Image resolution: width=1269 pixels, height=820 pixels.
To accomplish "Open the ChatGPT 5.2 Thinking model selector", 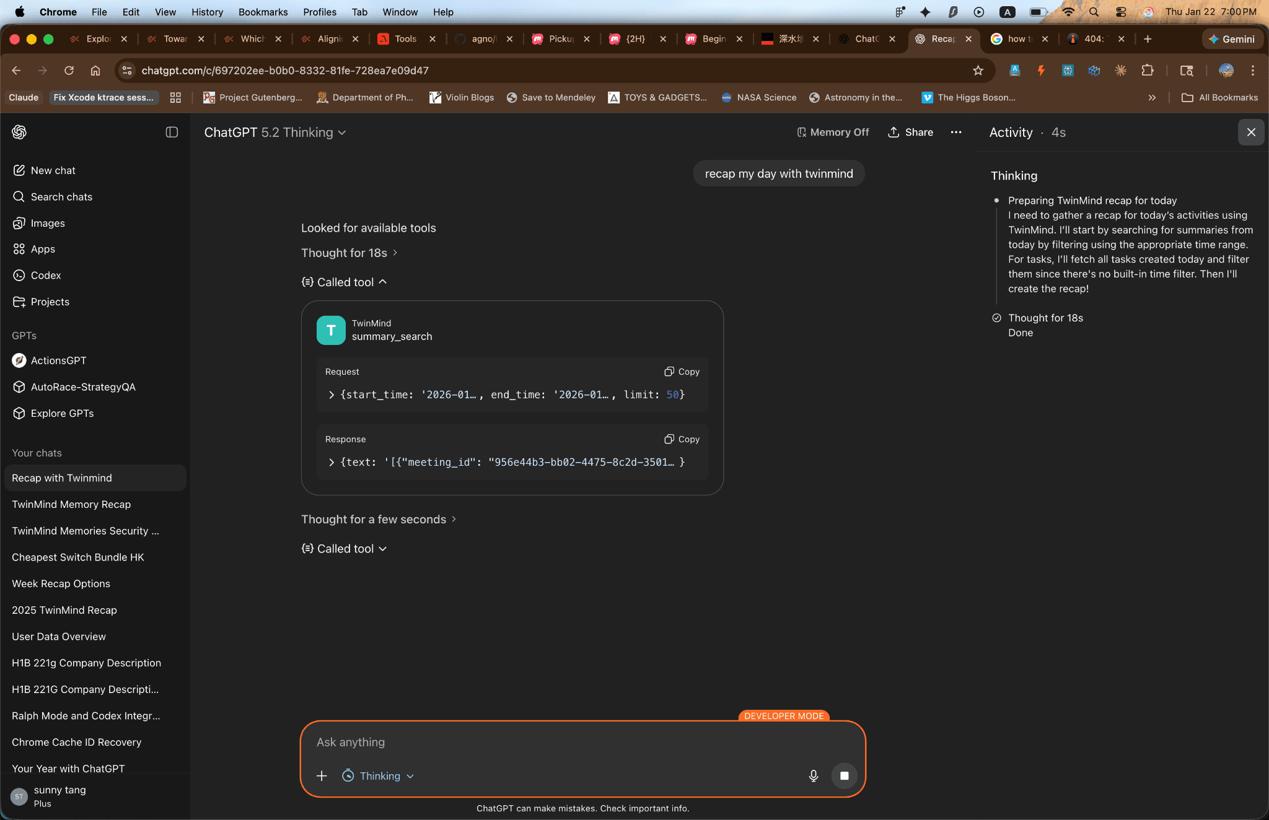I will pos(275,132).
